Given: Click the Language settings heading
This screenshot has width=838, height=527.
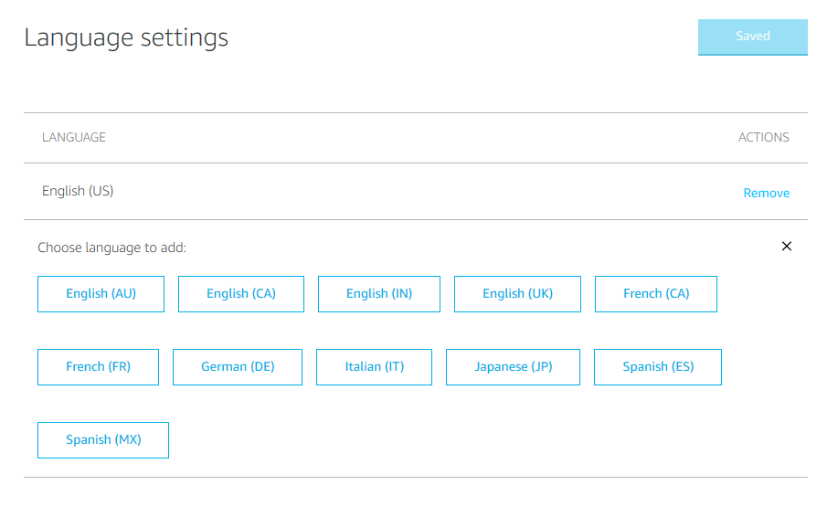Looking at the screenshot, I should coord(126,37).
